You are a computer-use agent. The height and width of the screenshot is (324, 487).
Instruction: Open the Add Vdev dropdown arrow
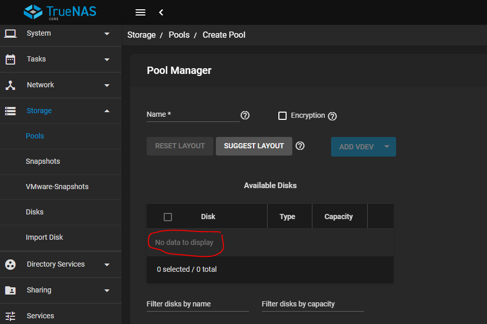[387, 147]
